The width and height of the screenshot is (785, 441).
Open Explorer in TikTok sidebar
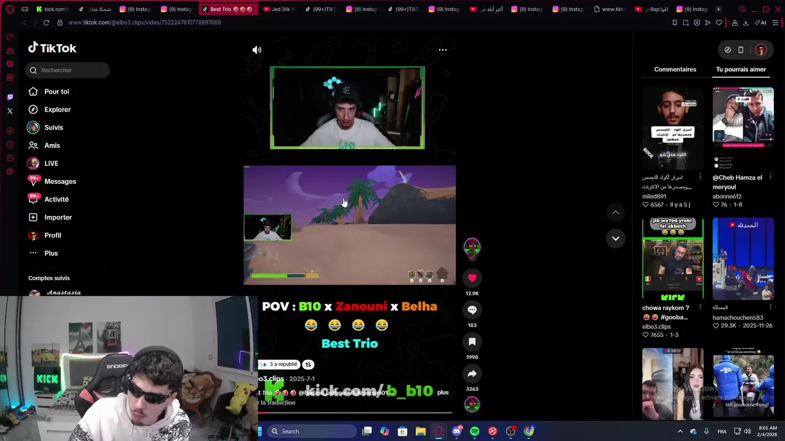tap(50, 110)
